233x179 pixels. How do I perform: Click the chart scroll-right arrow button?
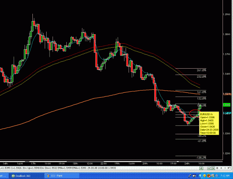213,168
